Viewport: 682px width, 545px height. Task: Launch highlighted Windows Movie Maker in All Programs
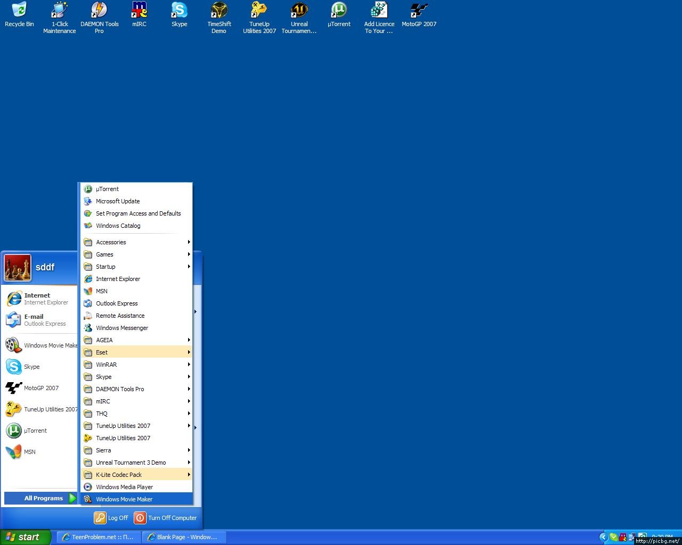(136, 499)
